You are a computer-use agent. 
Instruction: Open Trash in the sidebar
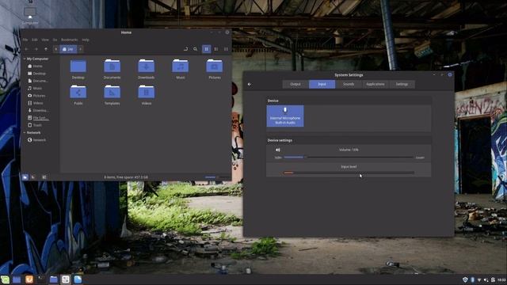[x=35, y=125]
